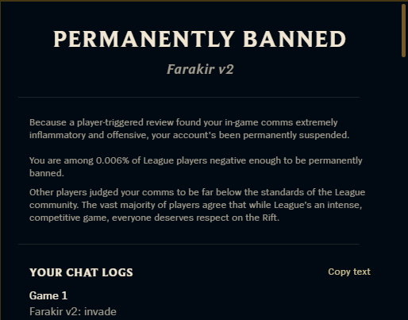Click the divider line above YOUR CHAT LOGS

[x=189, y=244]
